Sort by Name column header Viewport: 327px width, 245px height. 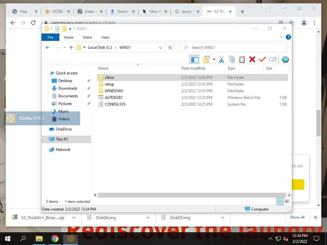138,68
